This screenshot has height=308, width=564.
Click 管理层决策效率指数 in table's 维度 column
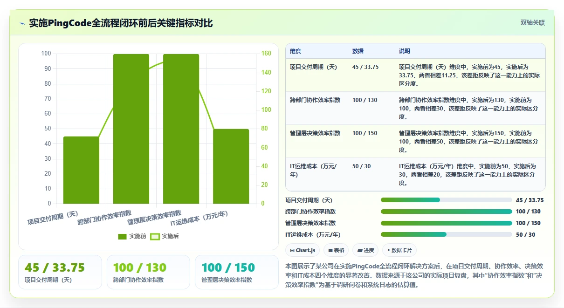[315, 133]
